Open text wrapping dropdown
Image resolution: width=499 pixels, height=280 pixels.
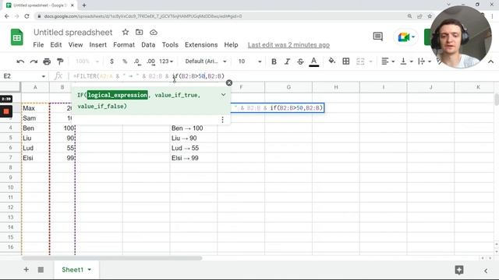point(424,61)
